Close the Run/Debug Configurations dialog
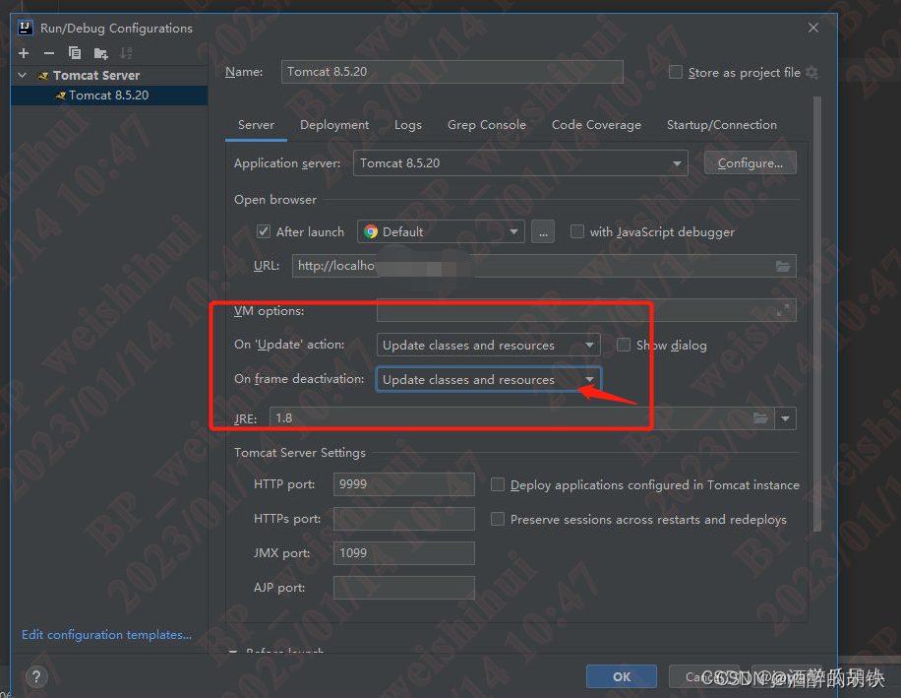This screenshot has height=698, width=901. pos(813,28)
